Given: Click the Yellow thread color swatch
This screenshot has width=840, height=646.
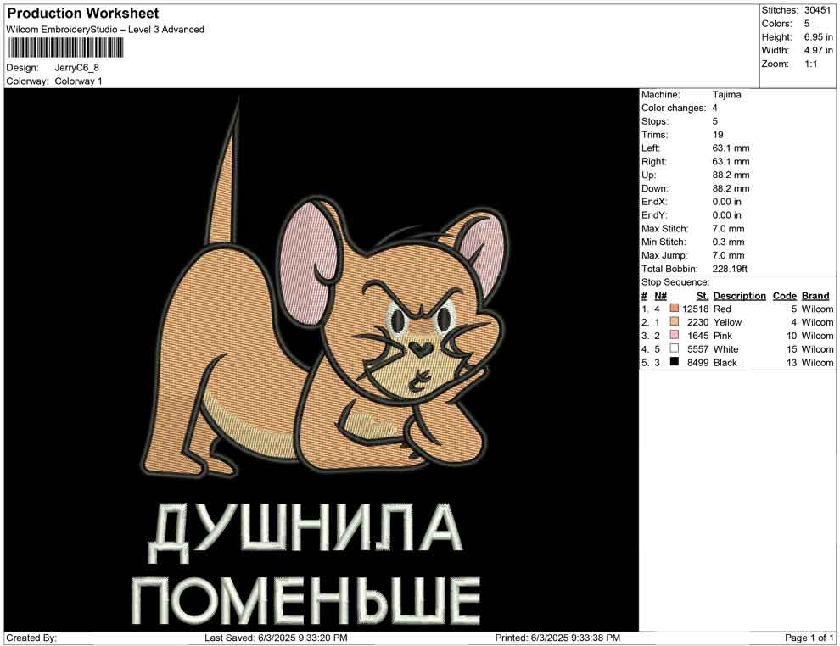Looking at the screenshot, I should click(675, 321).
